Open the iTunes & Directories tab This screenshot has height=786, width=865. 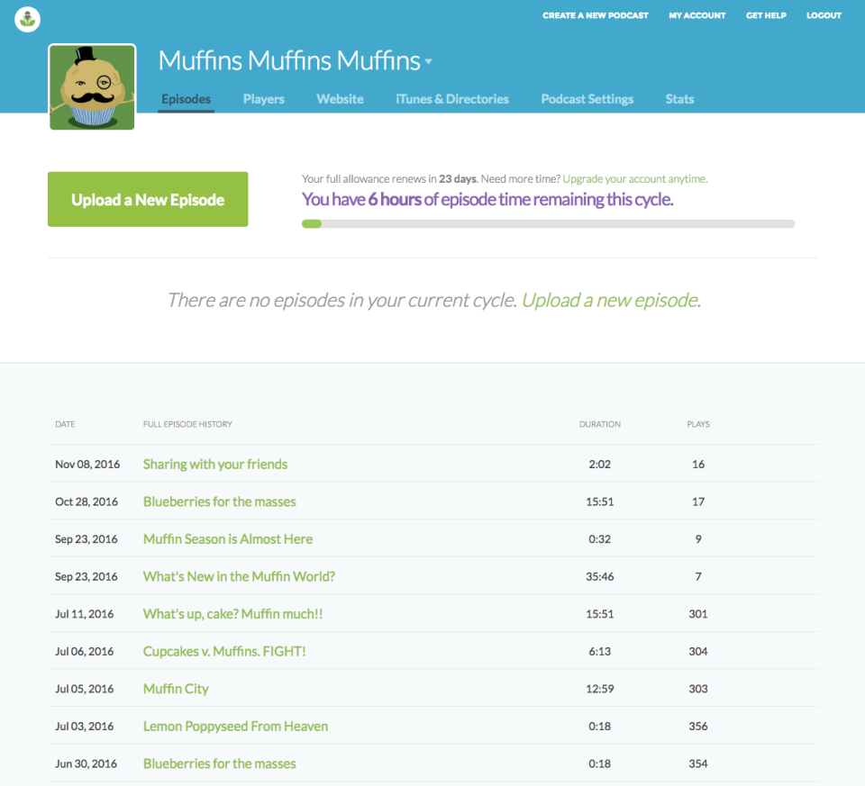[451, 99]
